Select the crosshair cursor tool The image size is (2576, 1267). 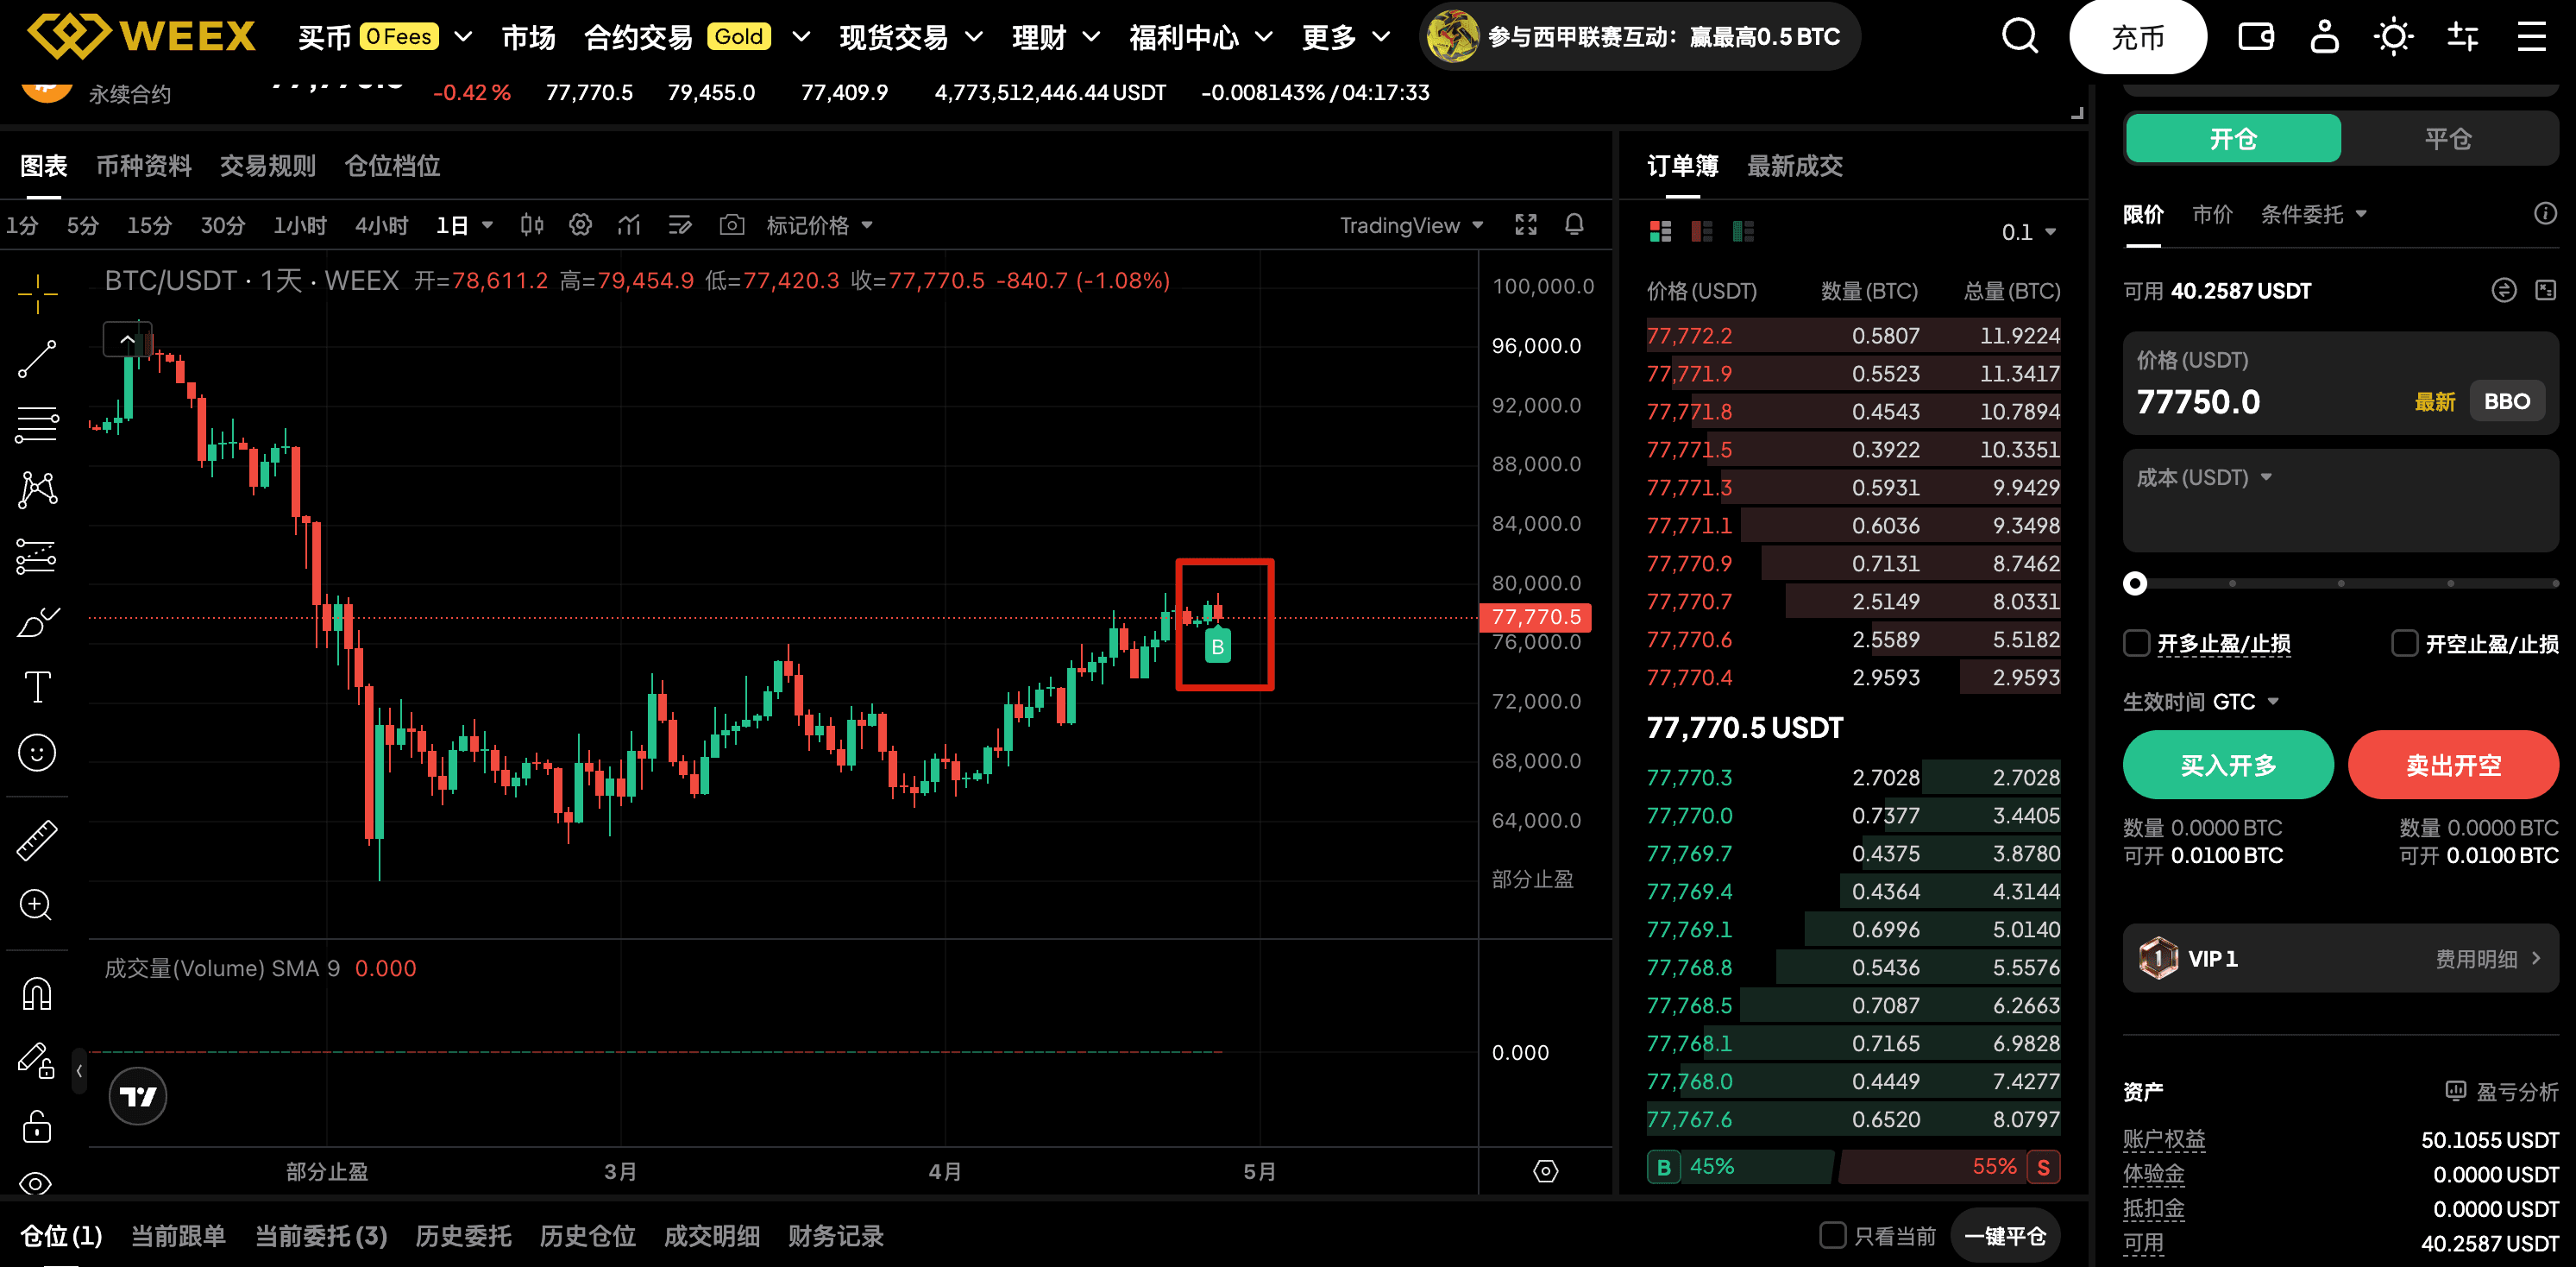coord(37,294)
